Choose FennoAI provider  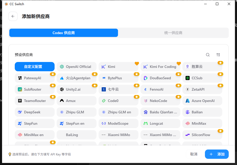tap(160, 89)
